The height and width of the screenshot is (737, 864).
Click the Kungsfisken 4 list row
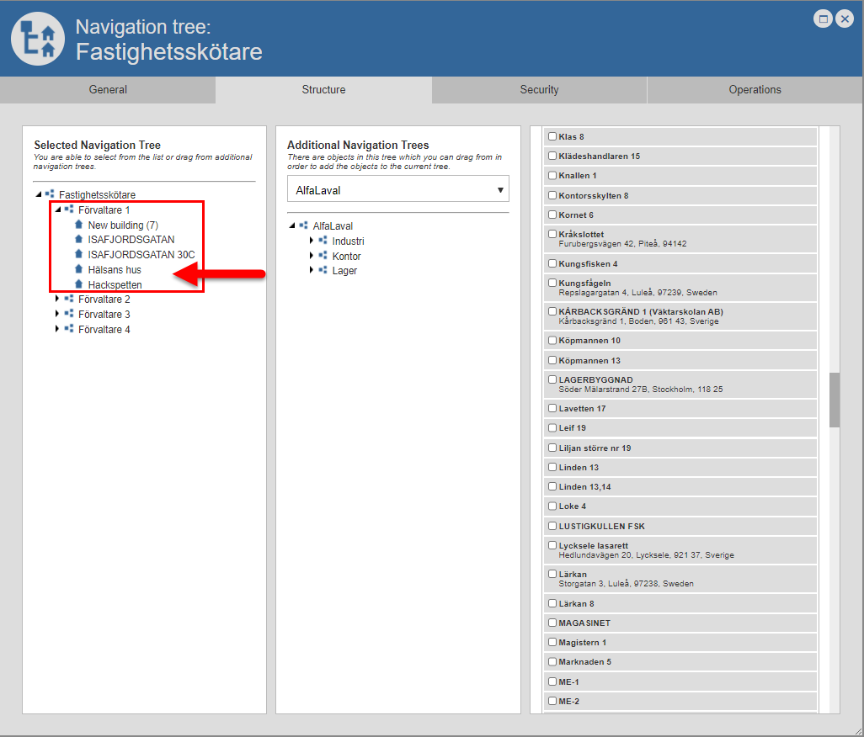[x=680, y=263]
